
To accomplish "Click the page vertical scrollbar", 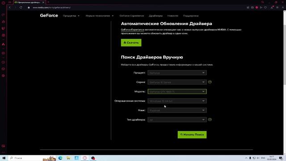I will pyautogui.click(x=285, y=55).
